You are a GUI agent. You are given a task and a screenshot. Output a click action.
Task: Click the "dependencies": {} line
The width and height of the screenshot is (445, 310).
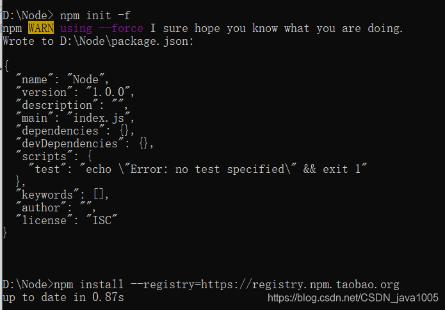(x=75, y=131)
